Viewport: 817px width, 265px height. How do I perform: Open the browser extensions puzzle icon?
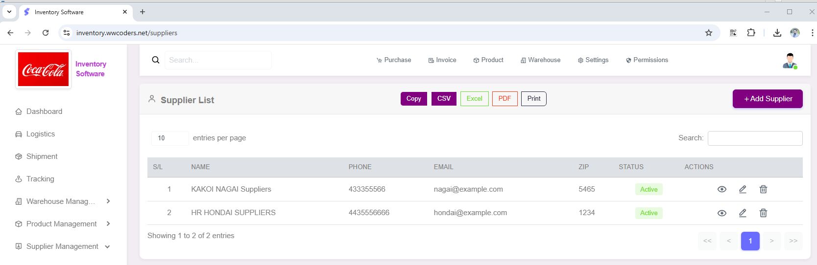pyautogui.click(x=751, y=33)
